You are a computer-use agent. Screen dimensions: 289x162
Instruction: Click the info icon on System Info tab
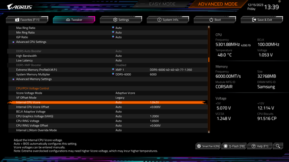pos(159,20)
